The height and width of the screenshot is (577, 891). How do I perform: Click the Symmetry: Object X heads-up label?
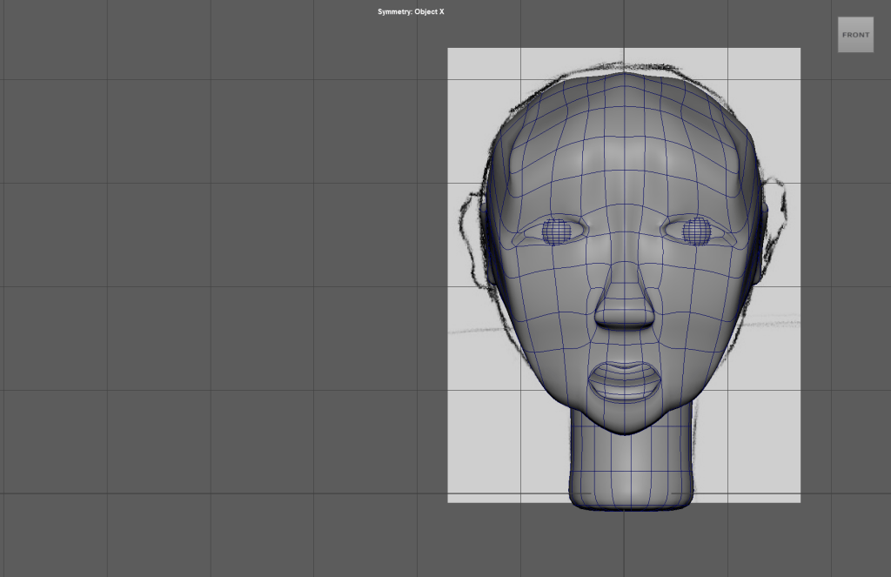tap(411, 12)
